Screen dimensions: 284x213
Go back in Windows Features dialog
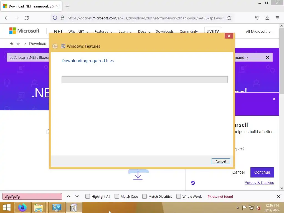click(x=55, y=46)
